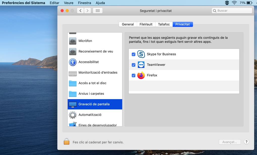Click the Wi-Fi icon in menu bar
Viewport: 257px width, 155px height.
coord(234,3)
